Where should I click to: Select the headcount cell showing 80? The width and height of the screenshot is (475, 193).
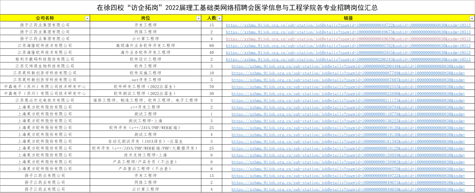(x=212, y=46)
